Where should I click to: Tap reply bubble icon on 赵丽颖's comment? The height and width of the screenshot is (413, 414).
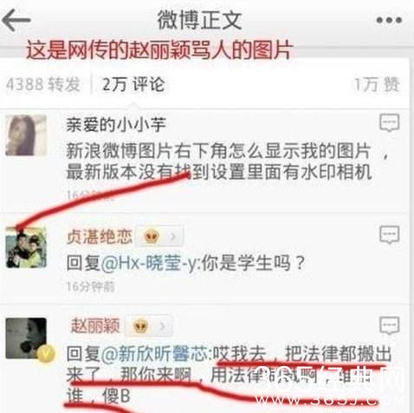(389, 325)
